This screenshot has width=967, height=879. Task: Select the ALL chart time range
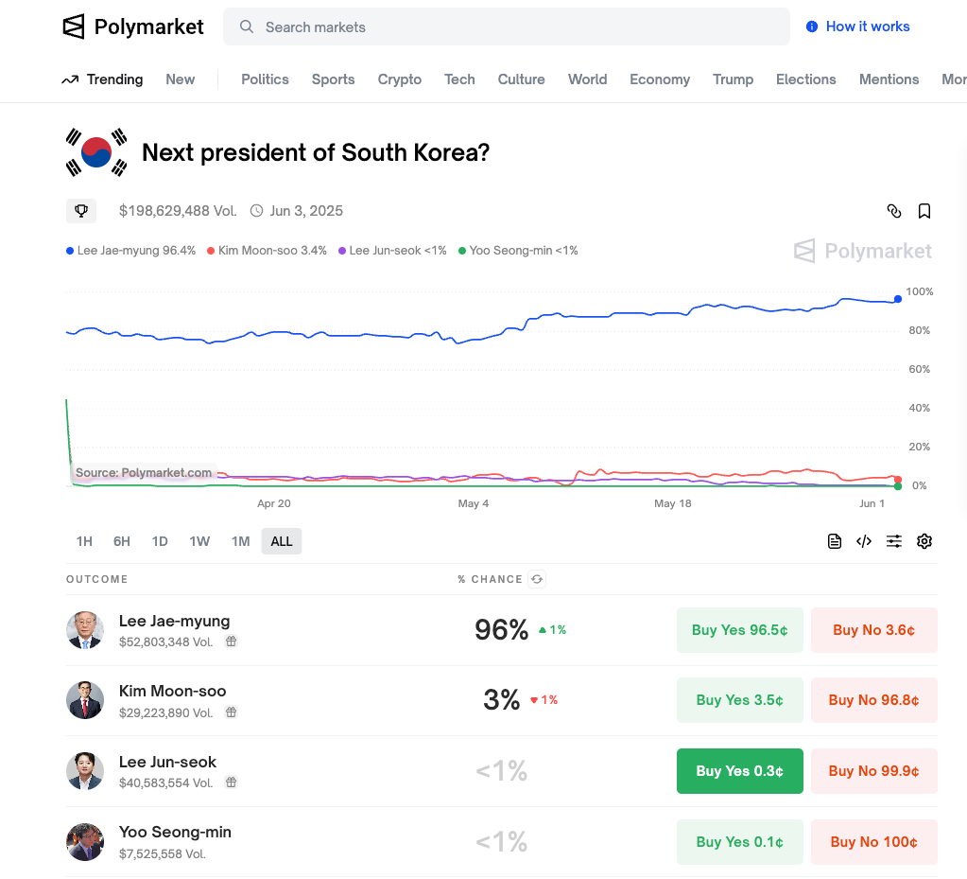(282, 541)
